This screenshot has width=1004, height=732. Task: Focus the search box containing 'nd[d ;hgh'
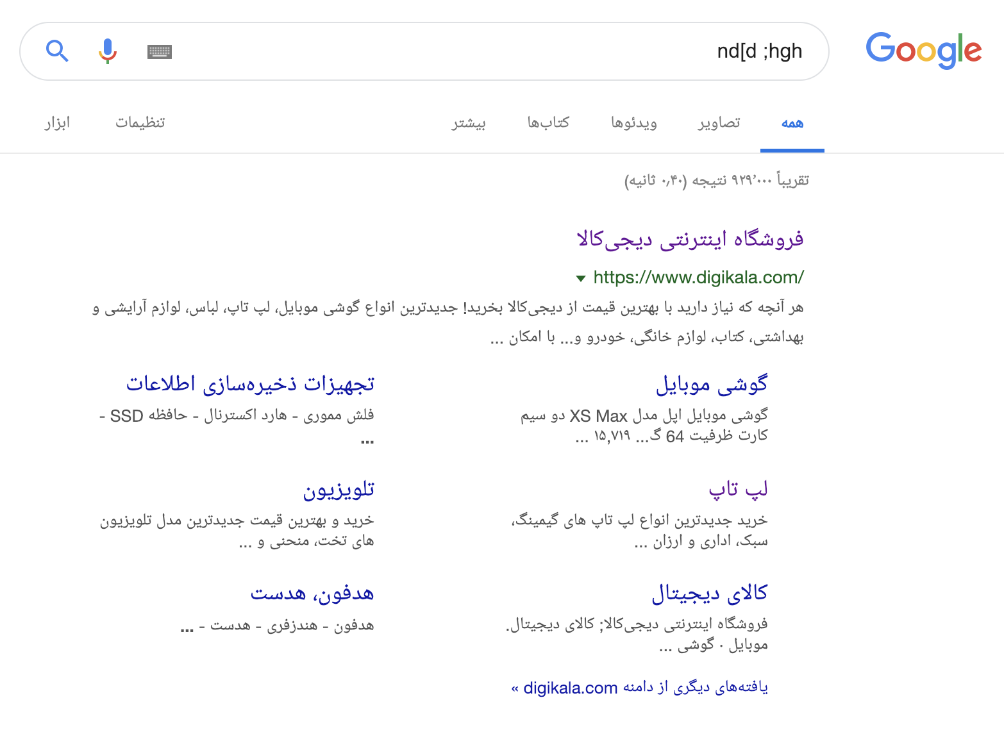tap(424, 51)
